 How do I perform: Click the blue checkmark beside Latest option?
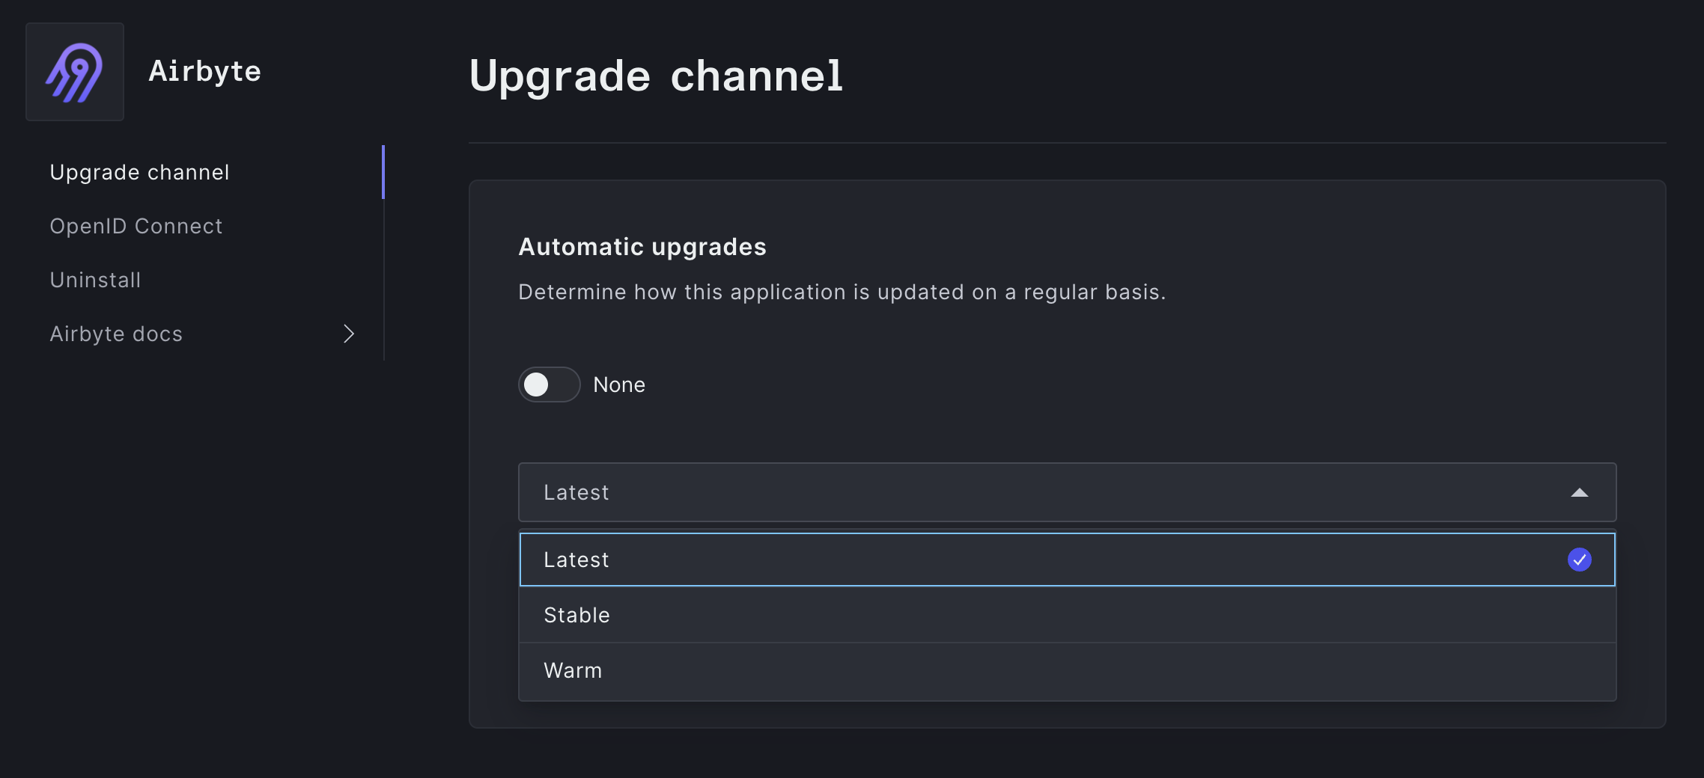tap(1579, 560)
